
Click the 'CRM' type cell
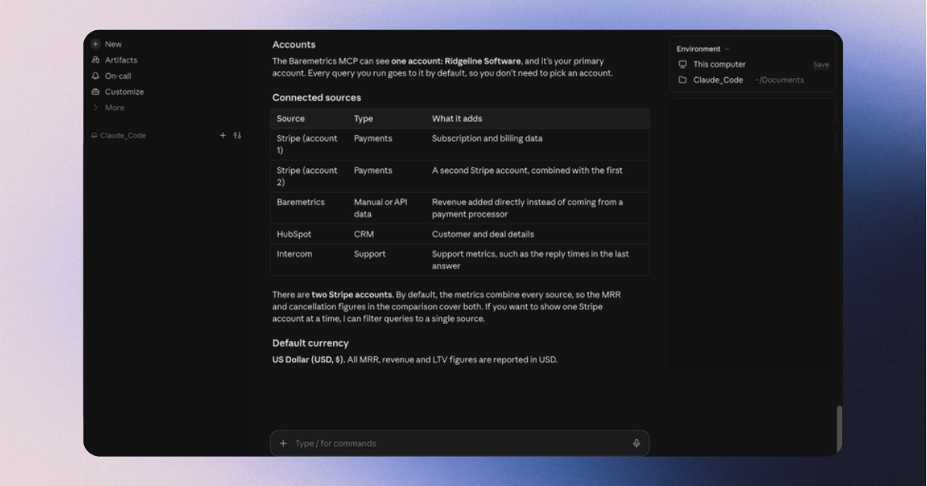(x=364, y=235)
